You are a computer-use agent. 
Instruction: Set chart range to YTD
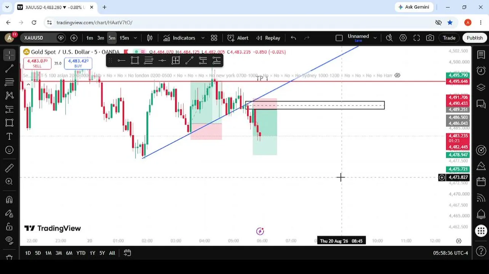(81, 253)
